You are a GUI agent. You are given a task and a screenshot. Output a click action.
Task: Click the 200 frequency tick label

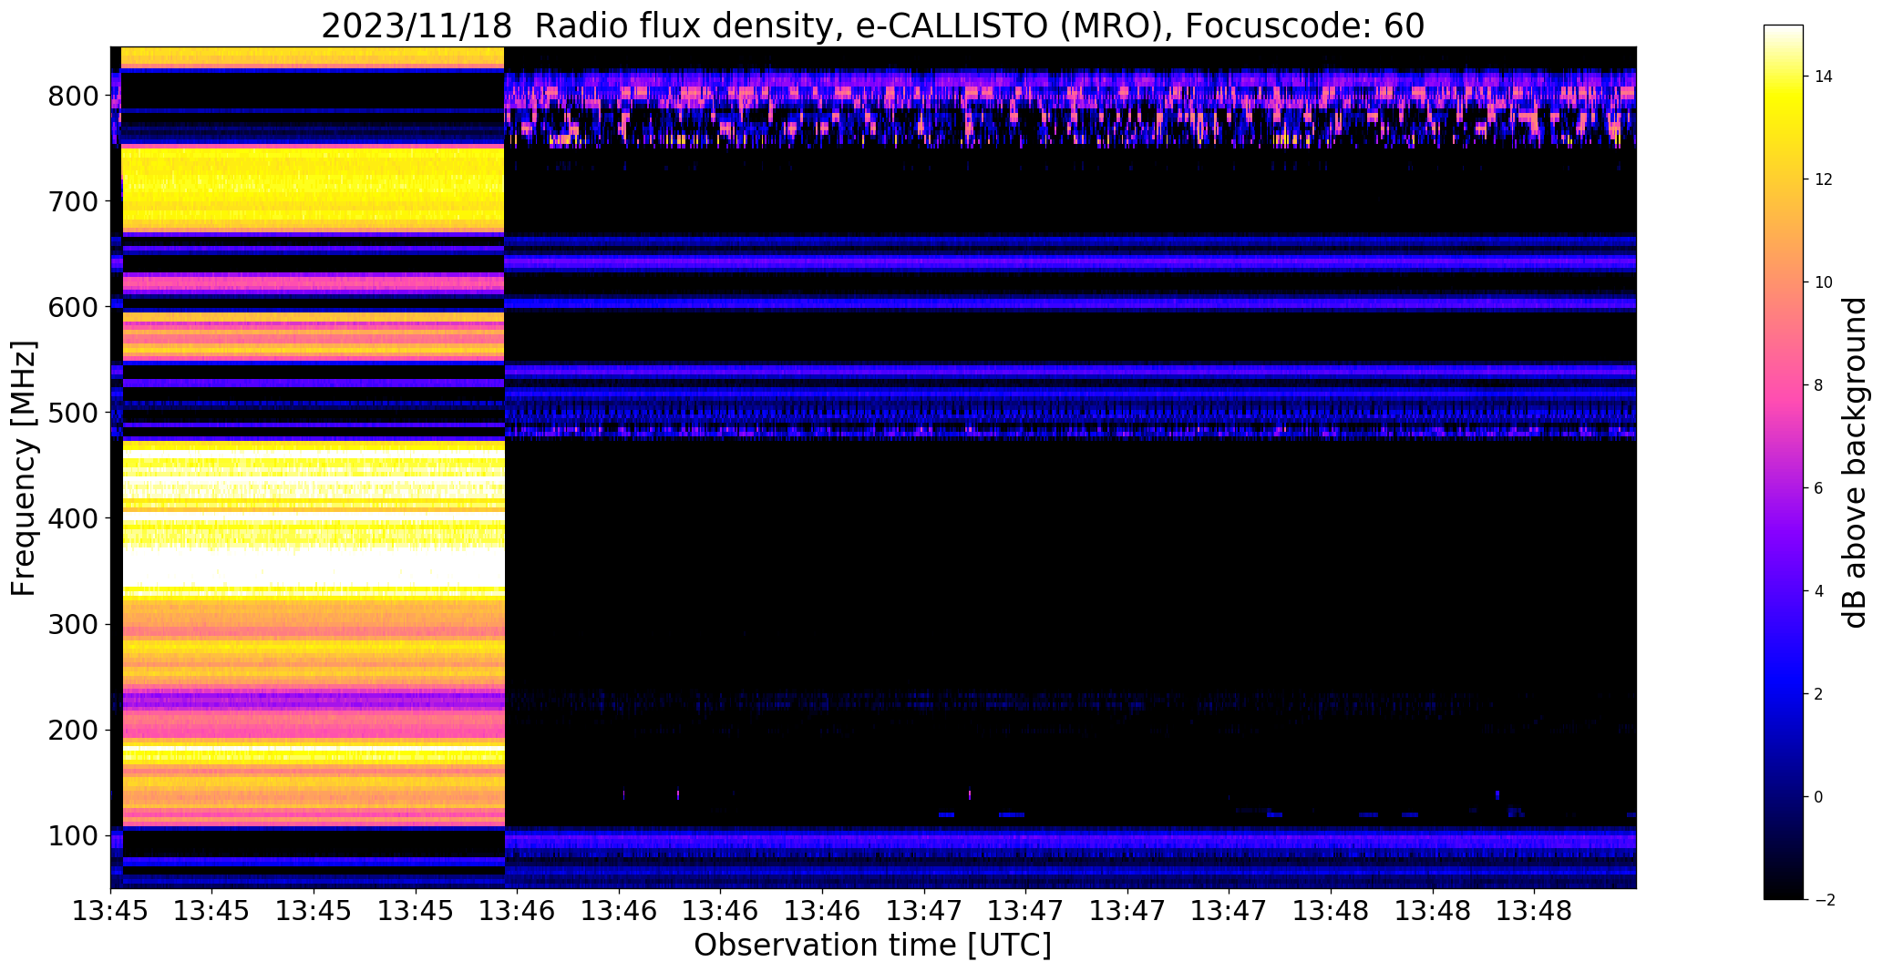pos(72,730)
